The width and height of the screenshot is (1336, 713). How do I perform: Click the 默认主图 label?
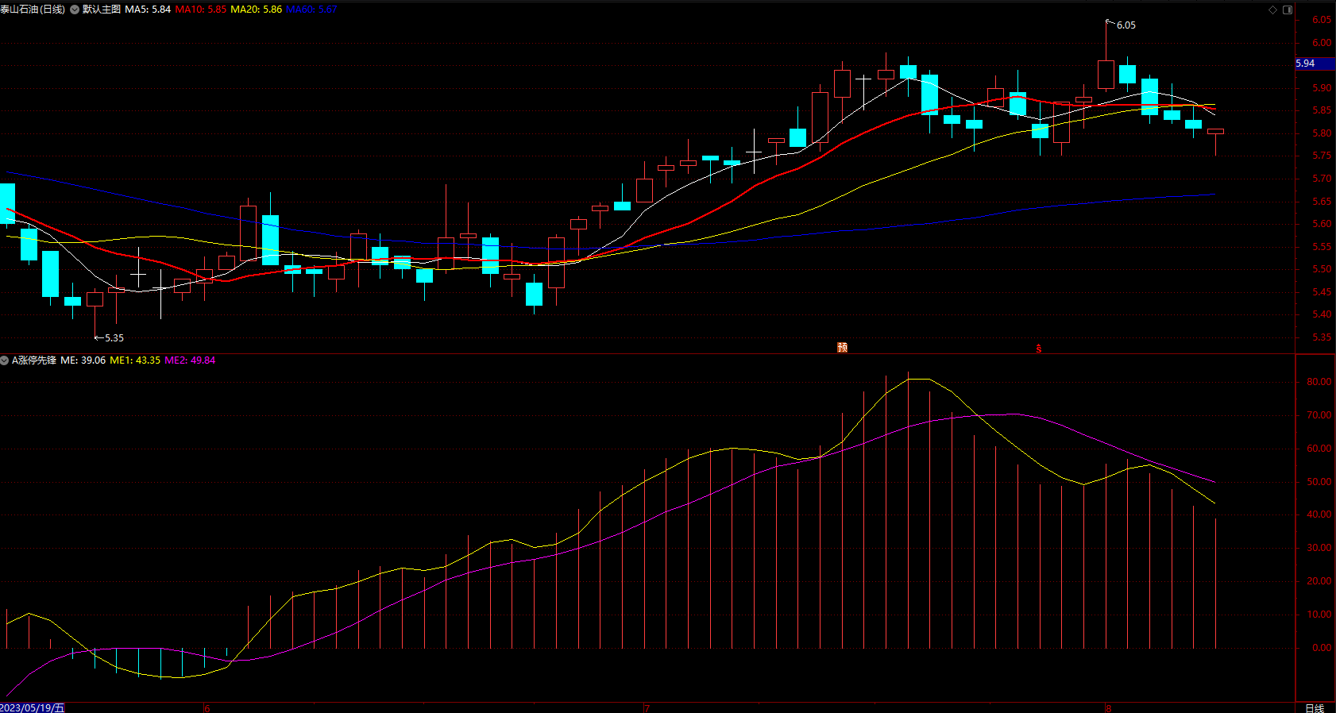coord(102,10)
